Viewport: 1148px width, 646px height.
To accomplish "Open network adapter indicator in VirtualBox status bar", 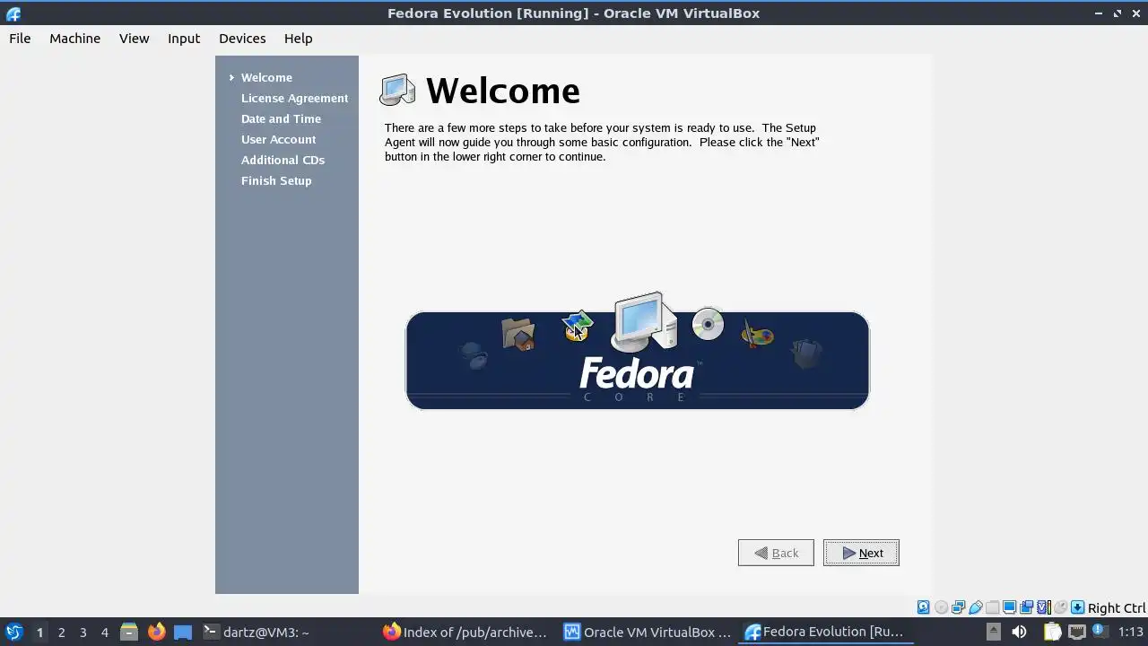I will coord(958,607).
